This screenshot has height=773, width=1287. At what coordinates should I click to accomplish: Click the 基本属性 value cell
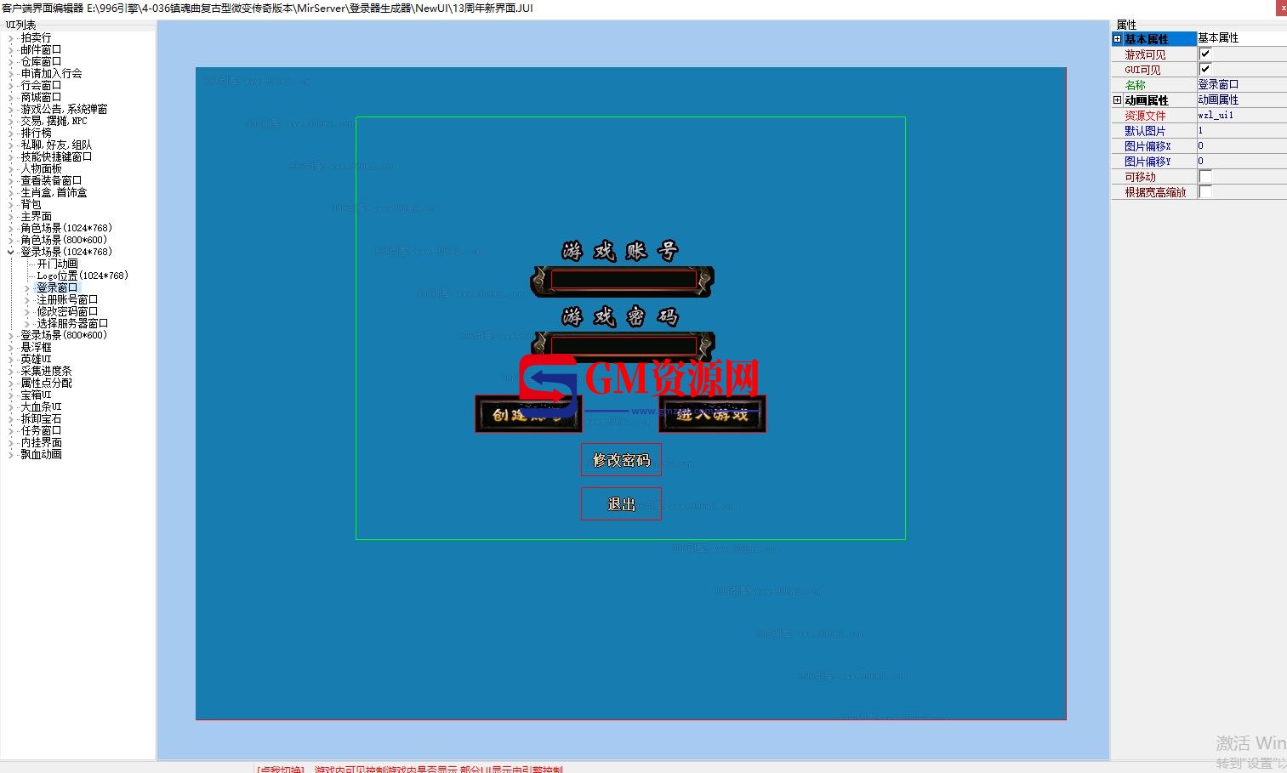tap(1241, 38)
